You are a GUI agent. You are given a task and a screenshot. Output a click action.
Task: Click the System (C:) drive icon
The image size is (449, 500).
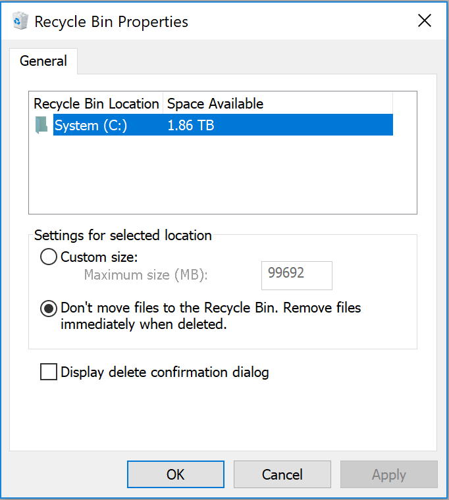41,125
